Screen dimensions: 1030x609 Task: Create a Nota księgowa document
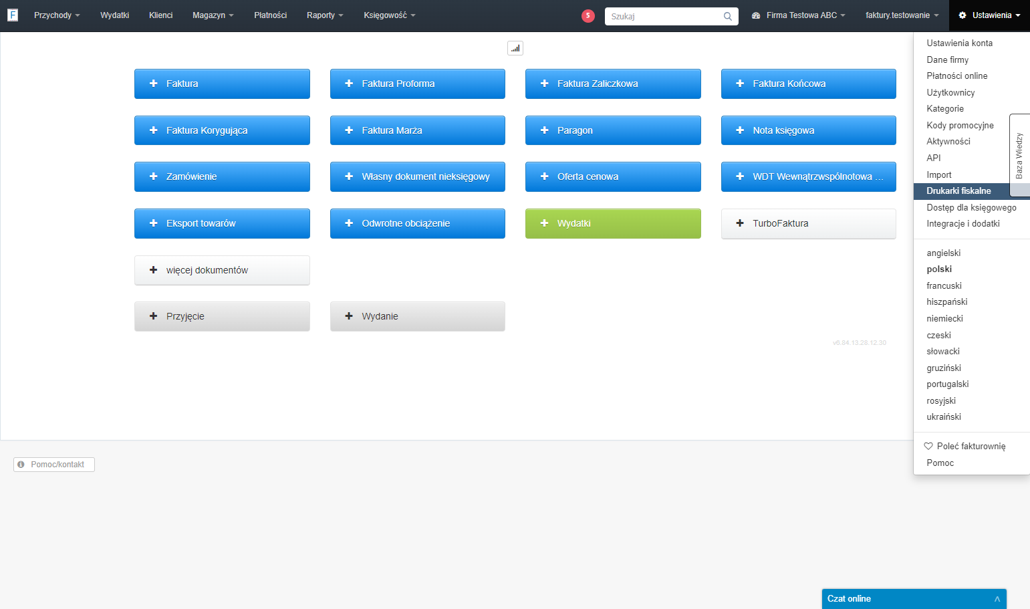(809, 130)
